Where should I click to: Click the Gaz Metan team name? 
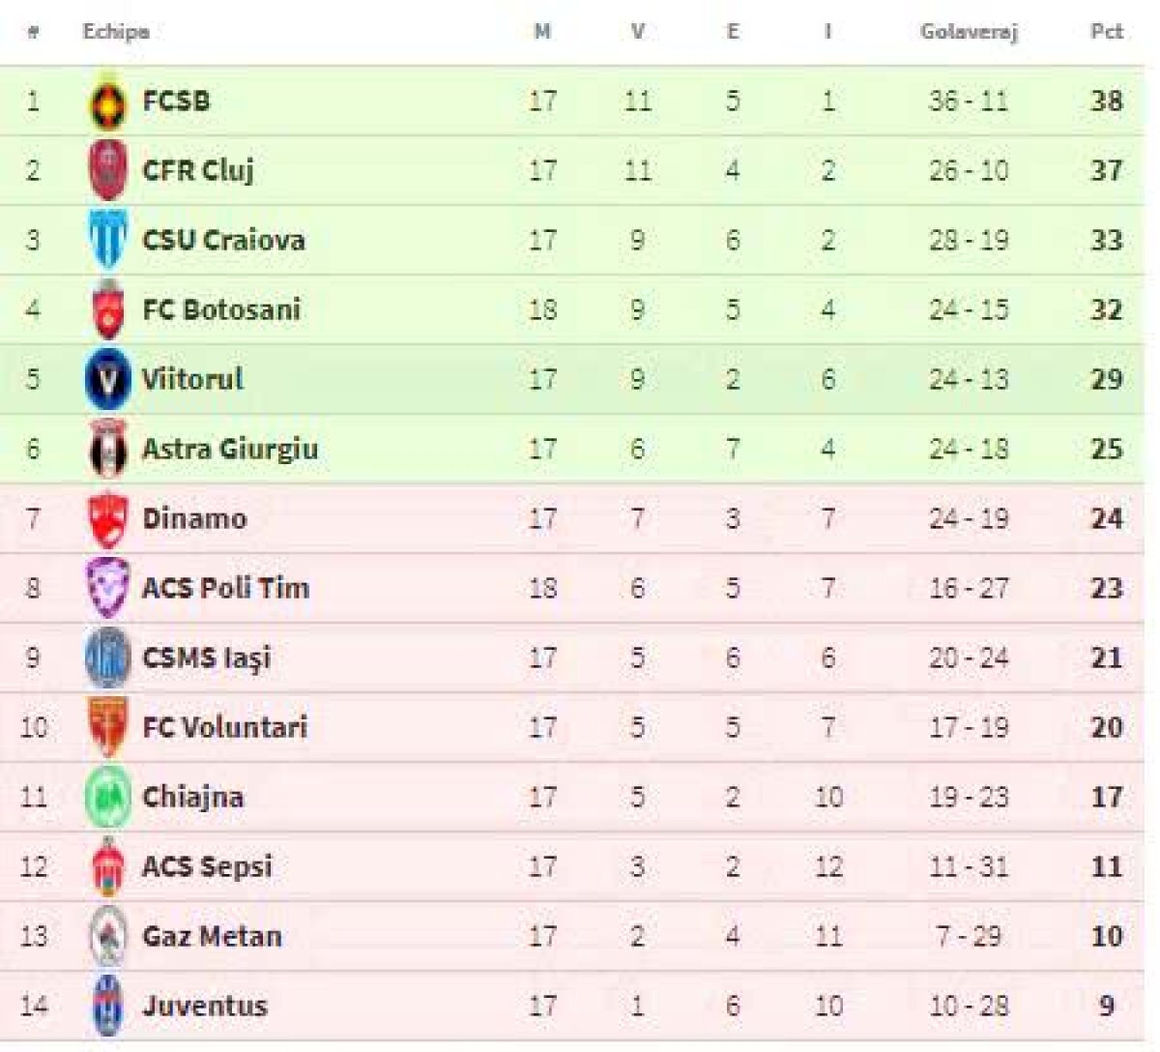pos(212,936)
